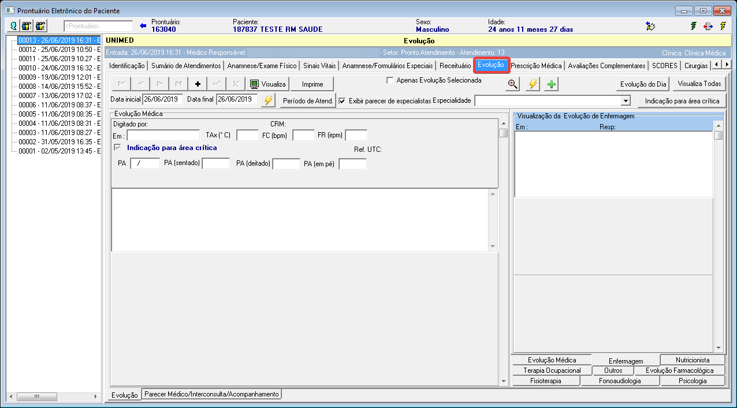Click the application icon in the title bar
The image size is (737, 408).
click(9, 10)
